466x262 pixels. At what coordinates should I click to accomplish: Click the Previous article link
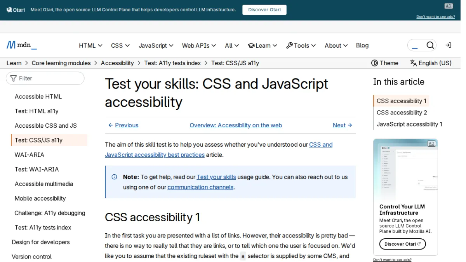pyautogui.click(x=123, y=125)
